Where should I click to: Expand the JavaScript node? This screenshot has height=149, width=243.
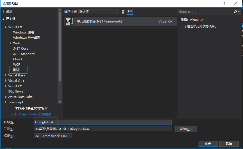point(6,102)
